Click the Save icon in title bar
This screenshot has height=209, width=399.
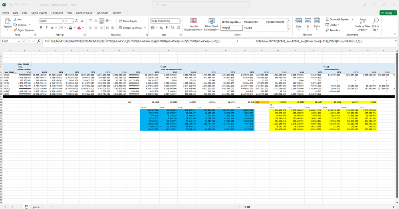point(10,4)
